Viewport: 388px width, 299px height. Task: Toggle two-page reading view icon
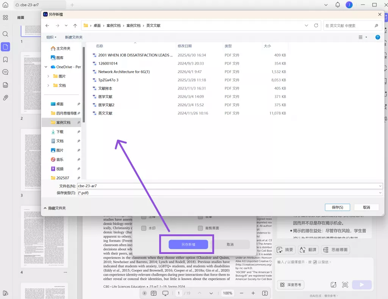(x=153, y=293)
